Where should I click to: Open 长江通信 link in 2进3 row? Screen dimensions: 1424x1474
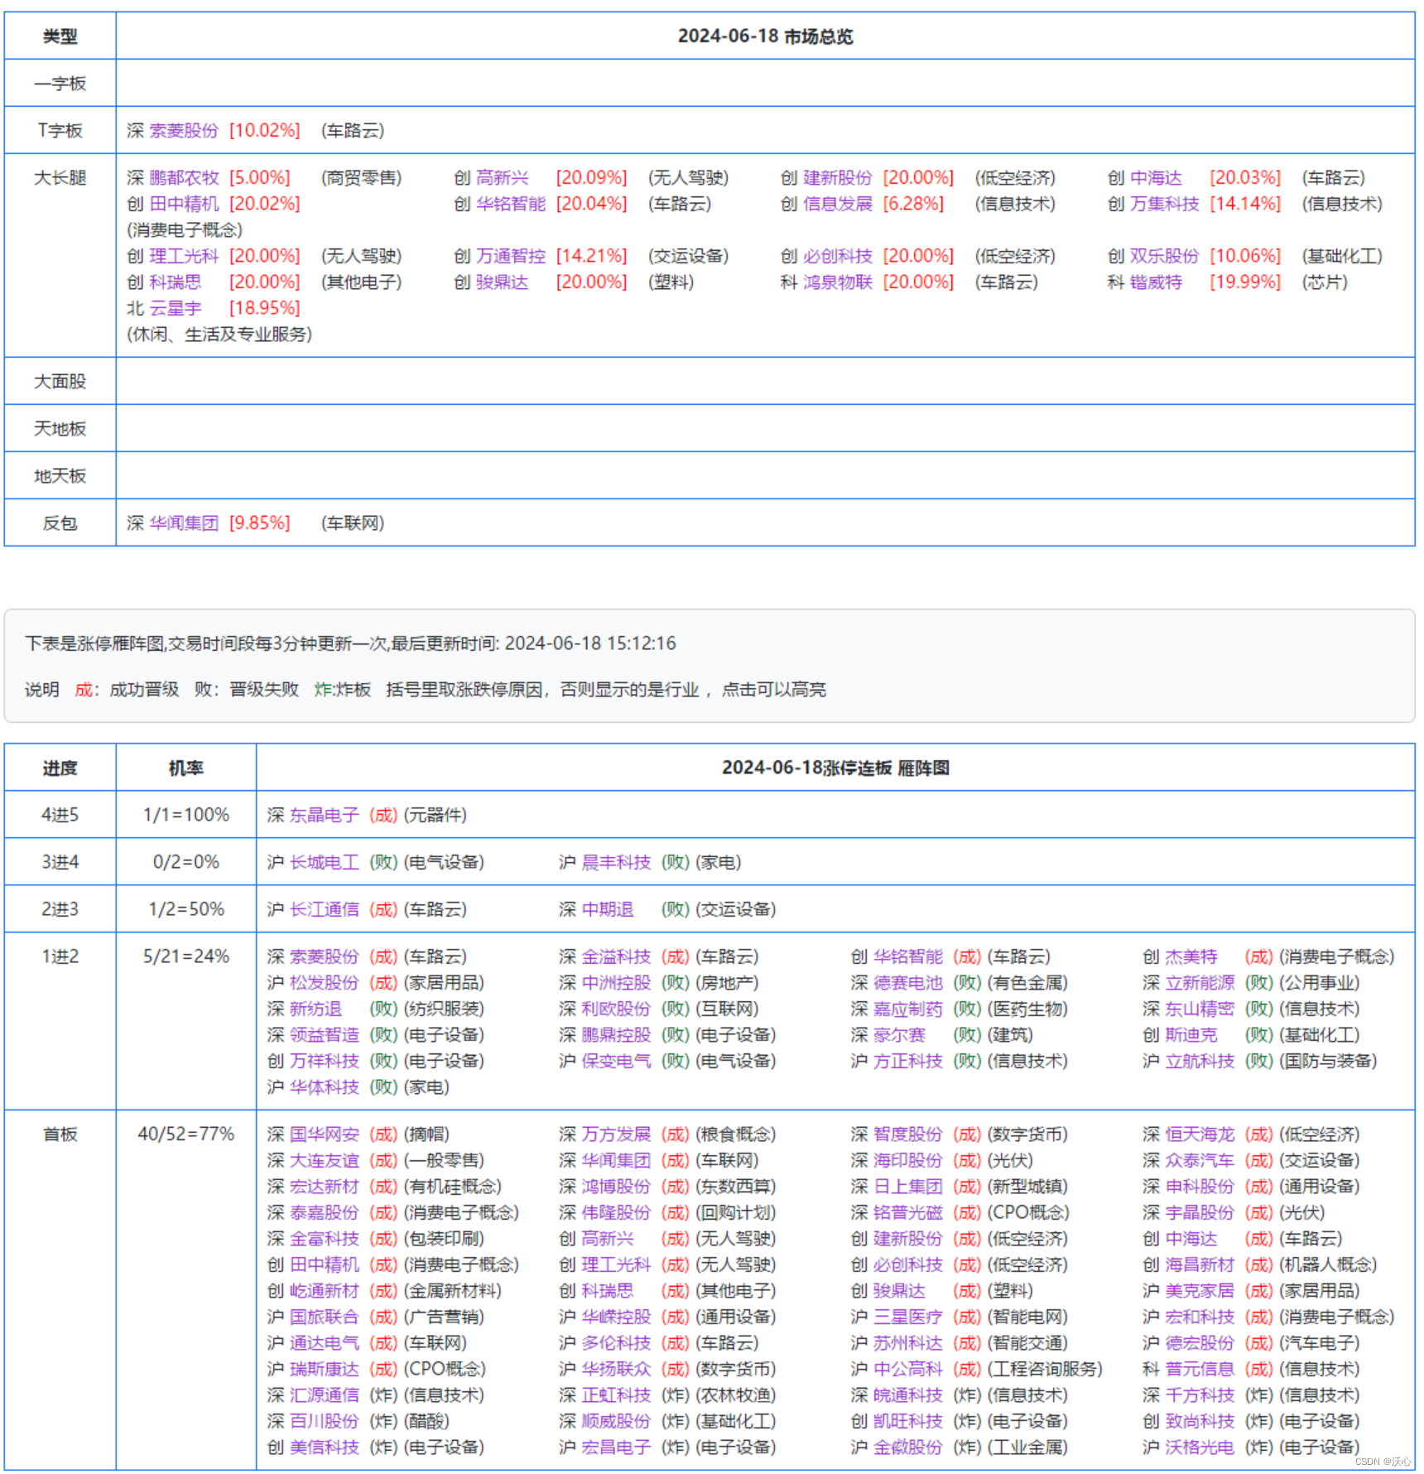point(325,909)
